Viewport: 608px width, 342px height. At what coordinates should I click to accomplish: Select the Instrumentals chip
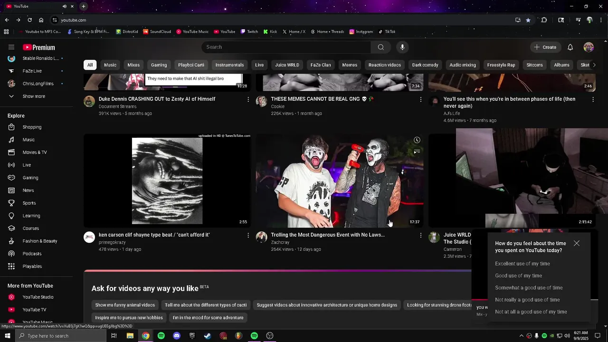[x=229, y=65]
